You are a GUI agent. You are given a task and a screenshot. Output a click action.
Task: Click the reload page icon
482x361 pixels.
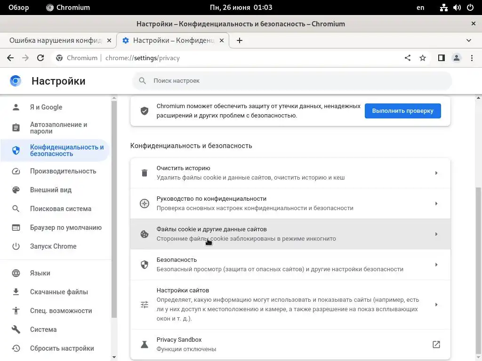tap(40, 58)
